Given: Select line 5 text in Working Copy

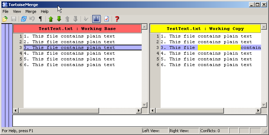Looking at the screenshot, I should coord(206,59).
